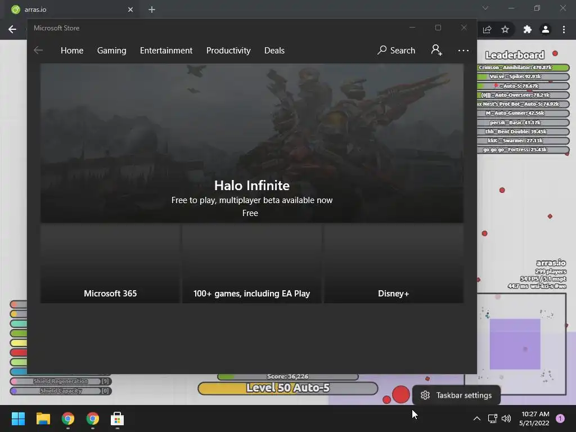Screen dimensions: 576x432
Task: Open the Productivity tab
Action: [x=228, y=50]
